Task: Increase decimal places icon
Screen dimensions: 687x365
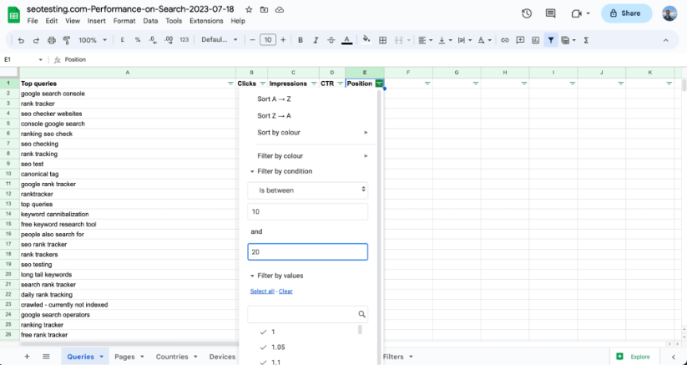Action: [x=169, y=40]
